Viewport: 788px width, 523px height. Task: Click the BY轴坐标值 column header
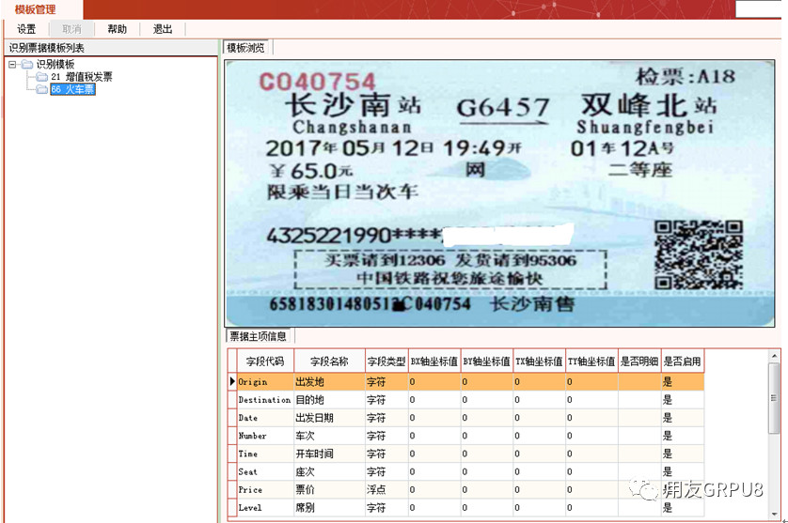click(x=486, y=361)
